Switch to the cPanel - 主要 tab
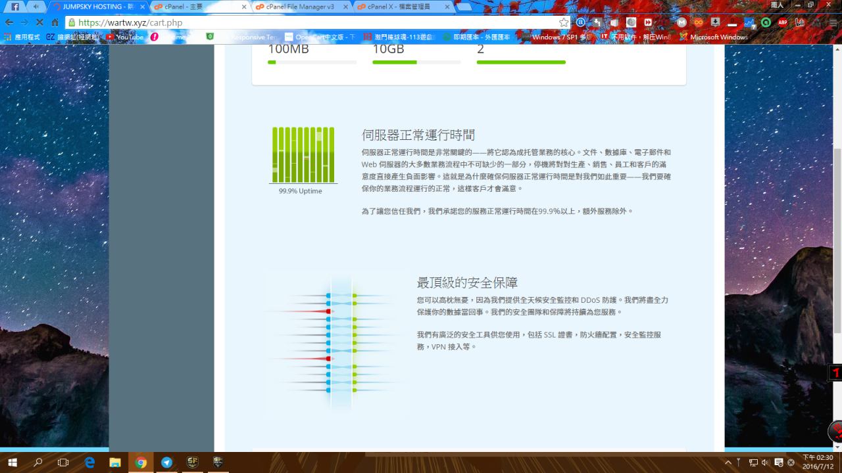 pyautogui.click(x=197, y=7)
